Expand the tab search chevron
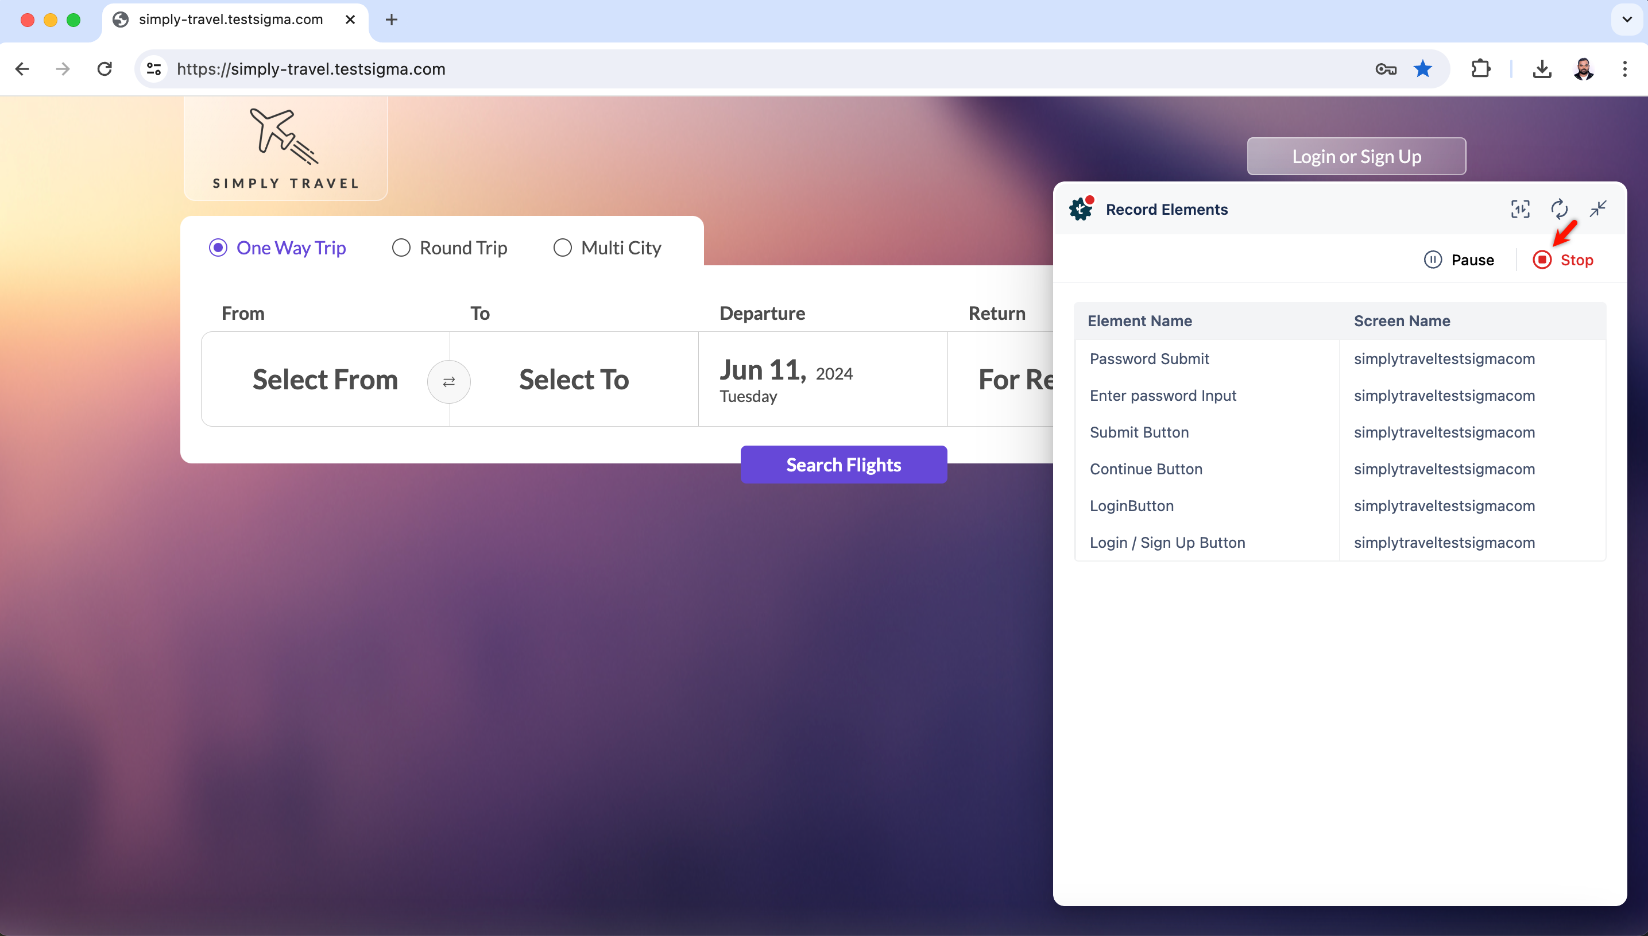 pos(1627,20)
